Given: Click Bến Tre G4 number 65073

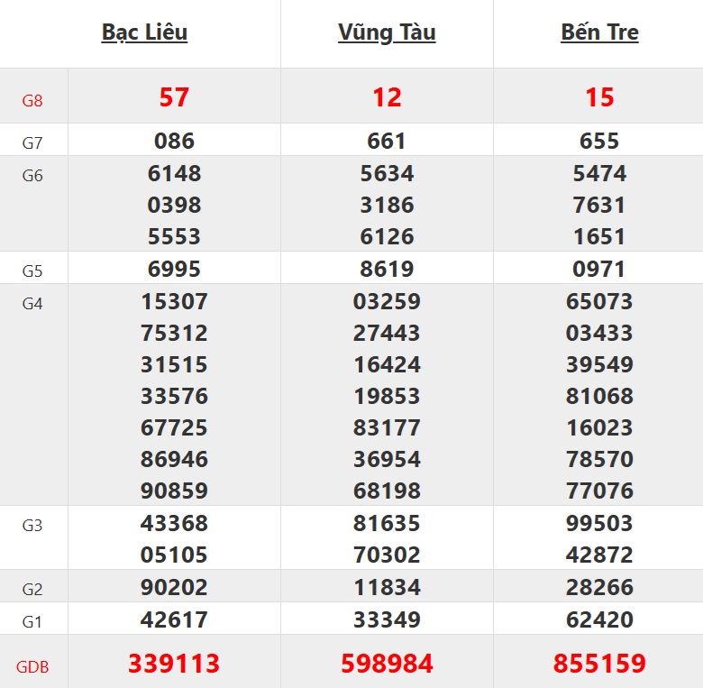Looking at the screenshot, I should 599,301.
